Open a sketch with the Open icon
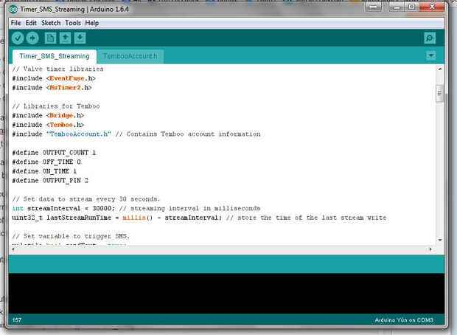Viewport: 457px width, 335px height. coord(66,38)
